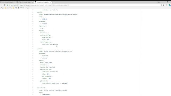Open the Learning bookmarks folder
This screenshot has height=96, width=171.
8,8
